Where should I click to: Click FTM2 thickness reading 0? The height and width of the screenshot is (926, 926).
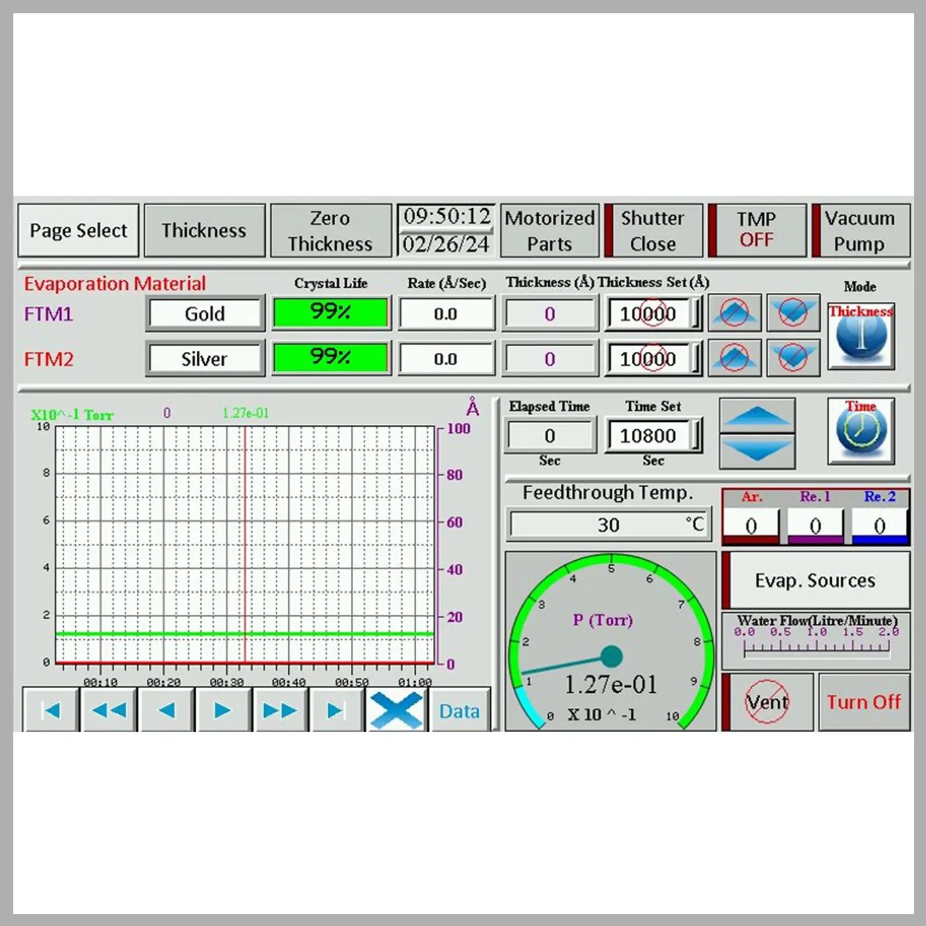click(x=549, y=359)
